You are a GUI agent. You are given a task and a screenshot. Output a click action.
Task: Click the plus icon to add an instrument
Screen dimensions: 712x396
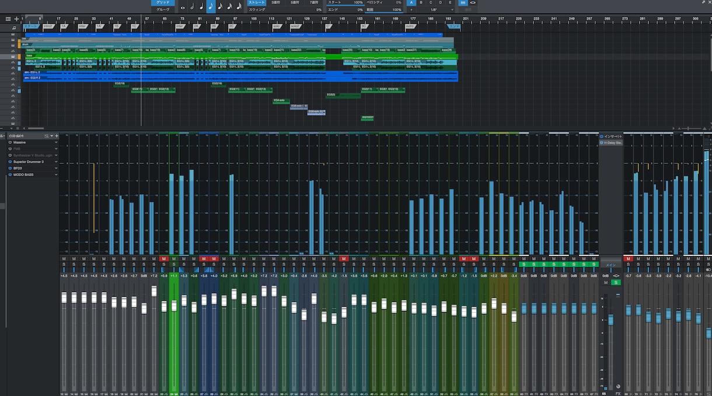point(57,135)
